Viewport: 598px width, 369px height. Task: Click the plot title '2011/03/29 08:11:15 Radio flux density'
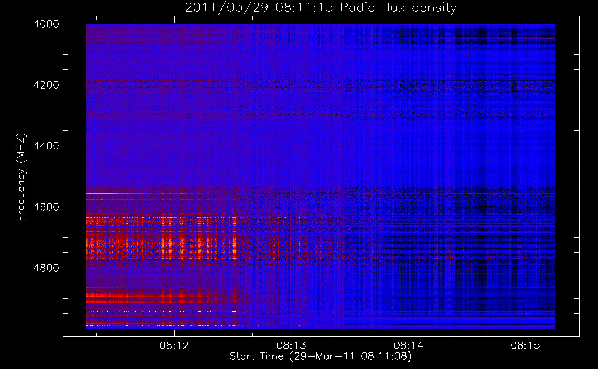coord(320,7)
